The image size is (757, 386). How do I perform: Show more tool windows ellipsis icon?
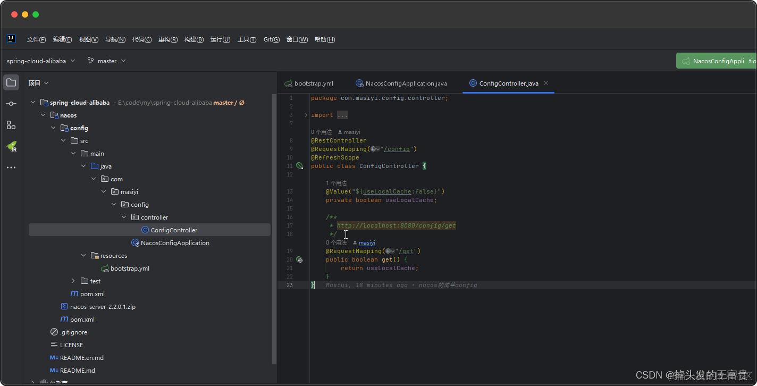11,167
